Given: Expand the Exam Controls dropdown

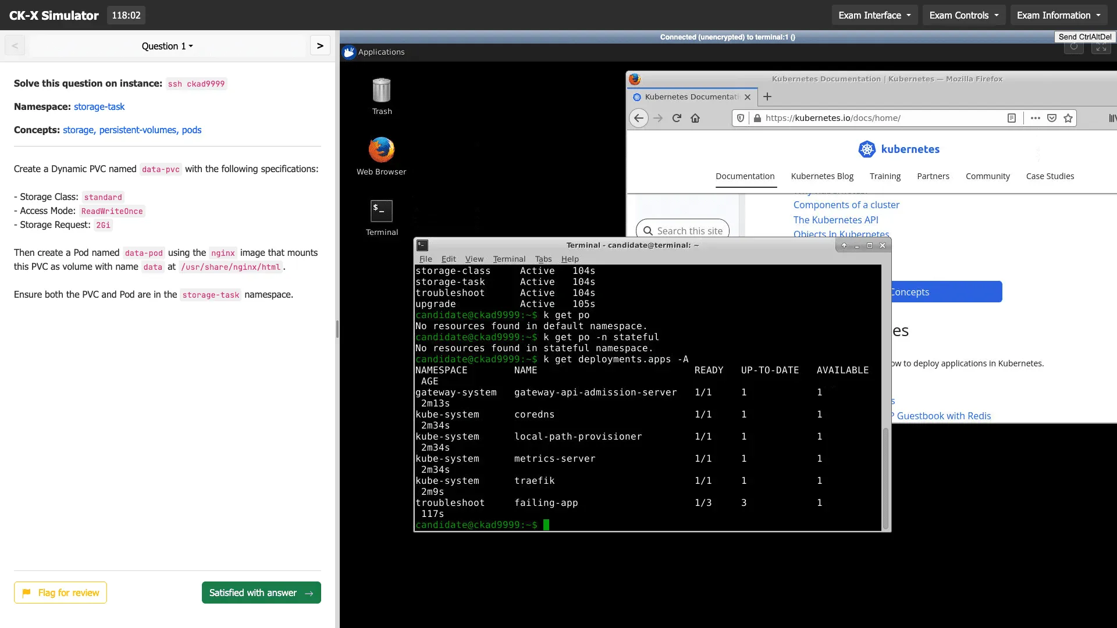Looking at the screenshot, I should click(x=963, y=15).
